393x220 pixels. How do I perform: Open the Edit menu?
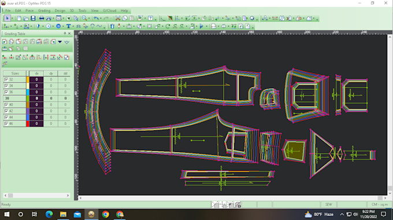click(x=18, y=10)
